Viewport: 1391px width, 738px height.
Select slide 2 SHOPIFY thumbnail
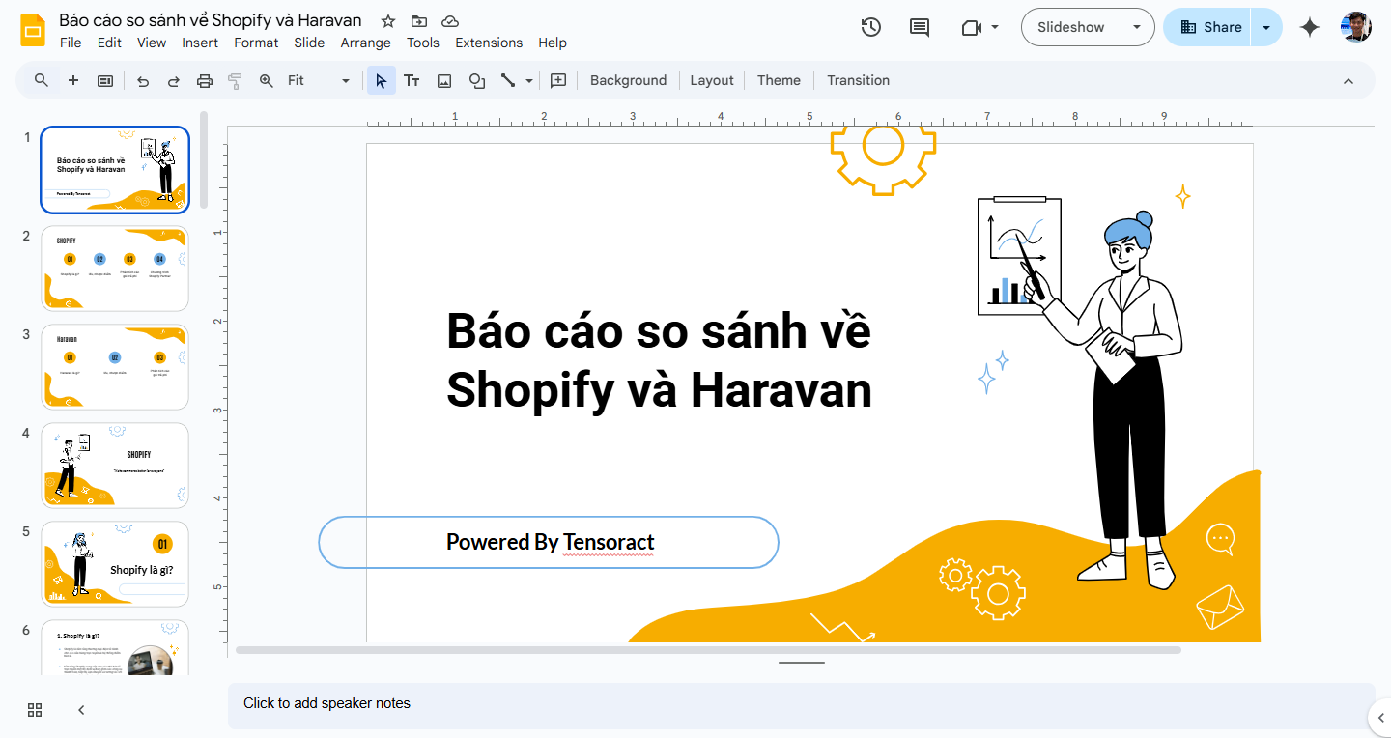(115, 269)
